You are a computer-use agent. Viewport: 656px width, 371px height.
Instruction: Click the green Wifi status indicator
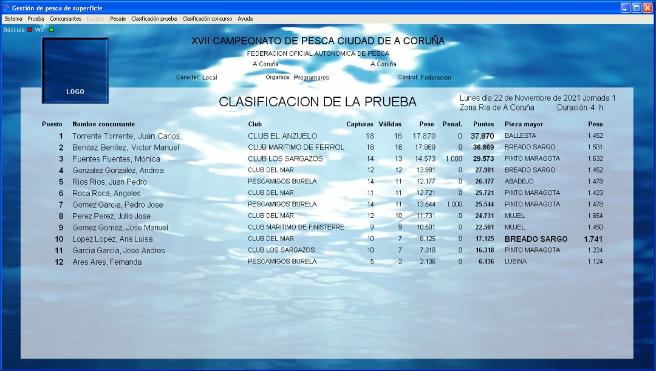coord(51,30)
